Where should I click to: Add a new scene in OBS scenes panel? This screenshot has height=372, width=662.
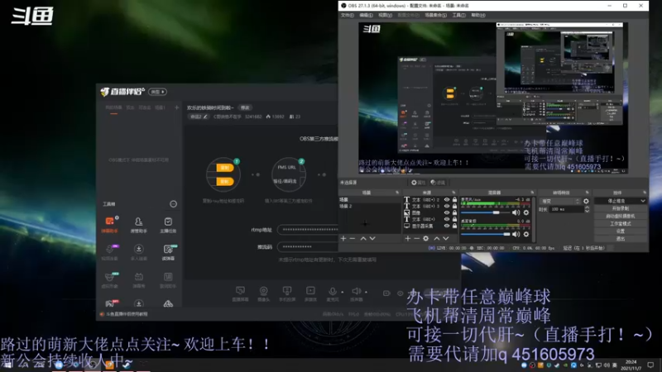point(343,238)
